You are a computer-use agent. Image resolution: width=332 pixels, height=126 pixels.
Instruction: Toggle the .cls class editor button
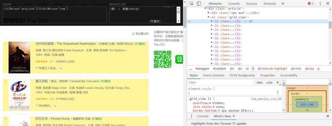click(269, 83)
